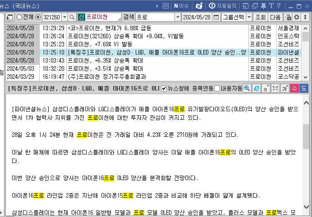Image resolution: width=312 pixels, height=217 pixels.
Task: Expand the stock code 321260 dropdown
Action: point(64,17)
